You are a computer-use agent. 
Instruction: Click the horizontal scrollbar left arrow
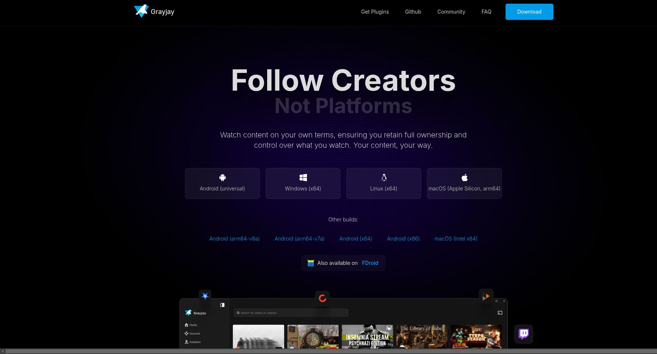3,351
